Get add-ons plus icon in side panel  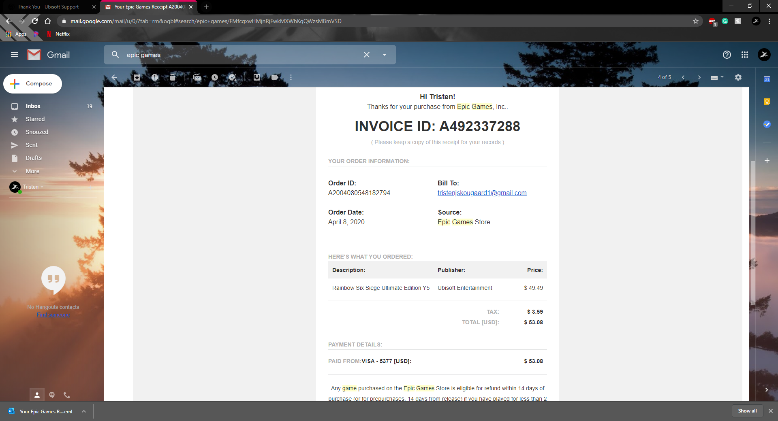coord(767,160)
